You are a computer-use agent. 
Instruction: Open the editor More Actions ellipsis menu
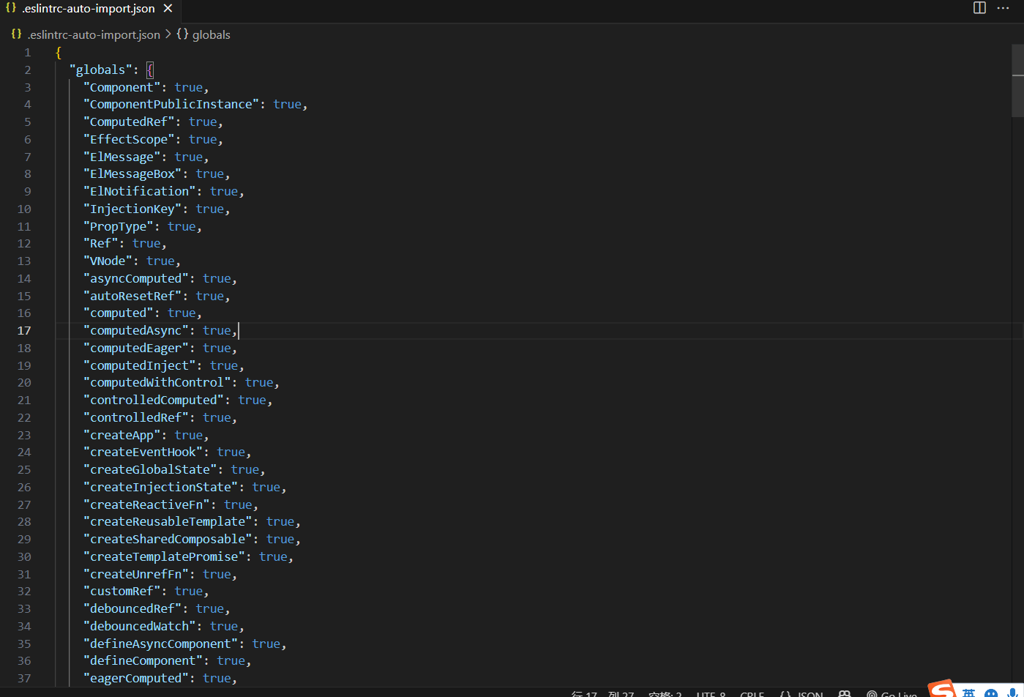1003,8
